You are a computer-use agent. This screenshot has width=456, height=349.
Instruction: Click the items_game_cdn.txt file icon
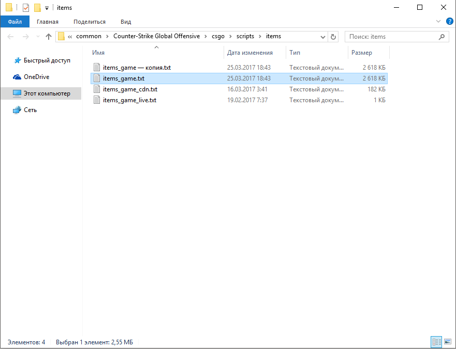point(97,89)
